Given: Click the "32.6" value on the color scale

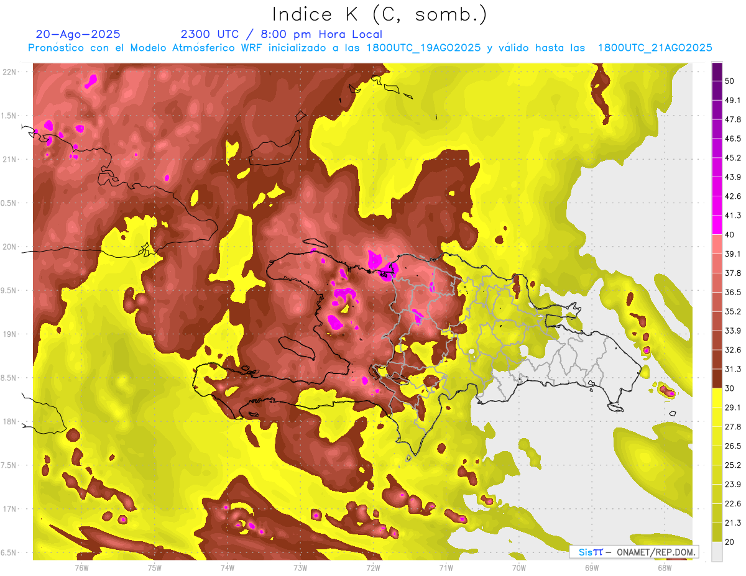Looking at the screenshot, I should 732,350.
